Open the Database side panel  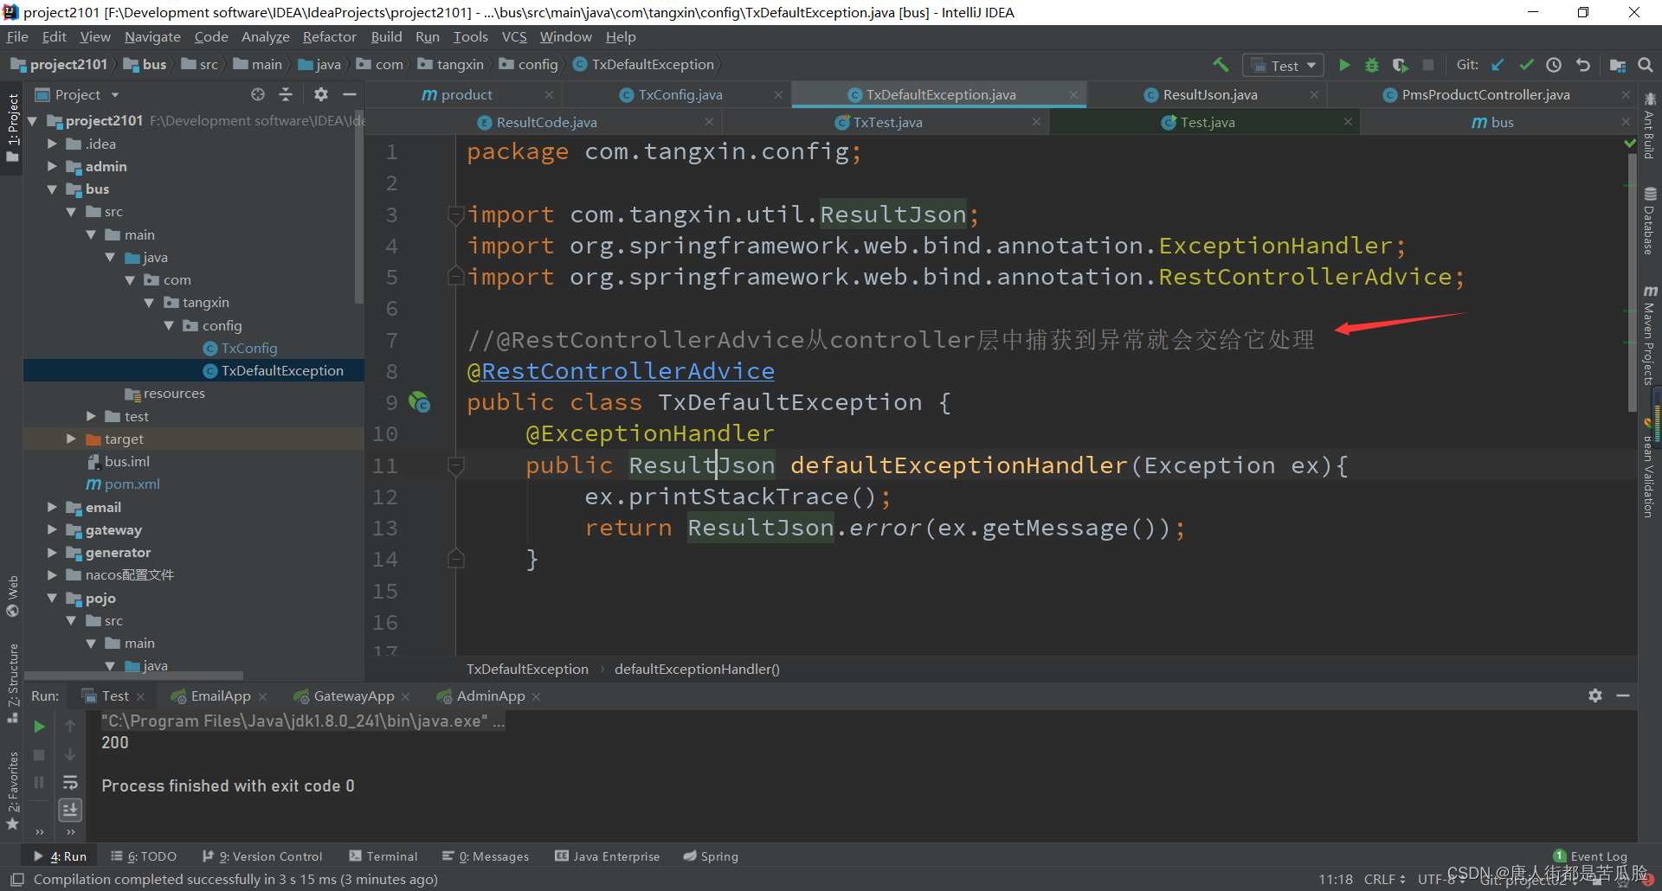click(1650, 221)
